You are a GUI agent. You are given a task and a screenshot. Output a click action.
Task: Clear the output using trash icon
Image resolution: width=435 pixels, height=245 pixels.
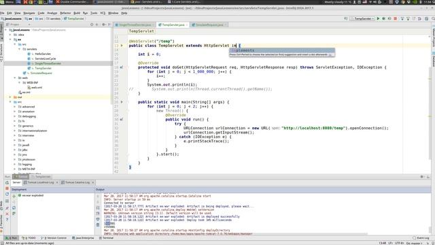98,225
